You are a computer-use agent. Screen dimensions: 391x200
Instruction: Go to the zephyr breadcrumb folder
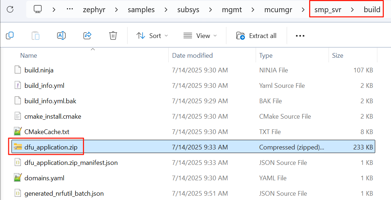click(x=94, y=9)
